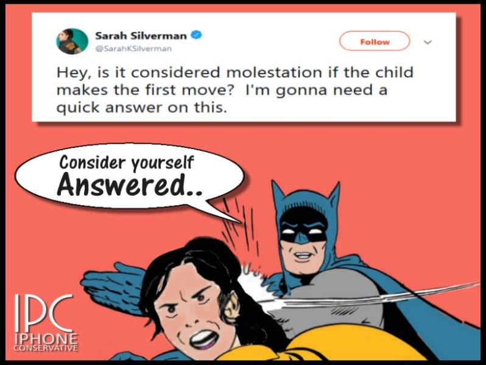Open the tweet author's profile avatar
Image resolution: width=486 pixels, height=365 pixels.
tap(72, 41)
